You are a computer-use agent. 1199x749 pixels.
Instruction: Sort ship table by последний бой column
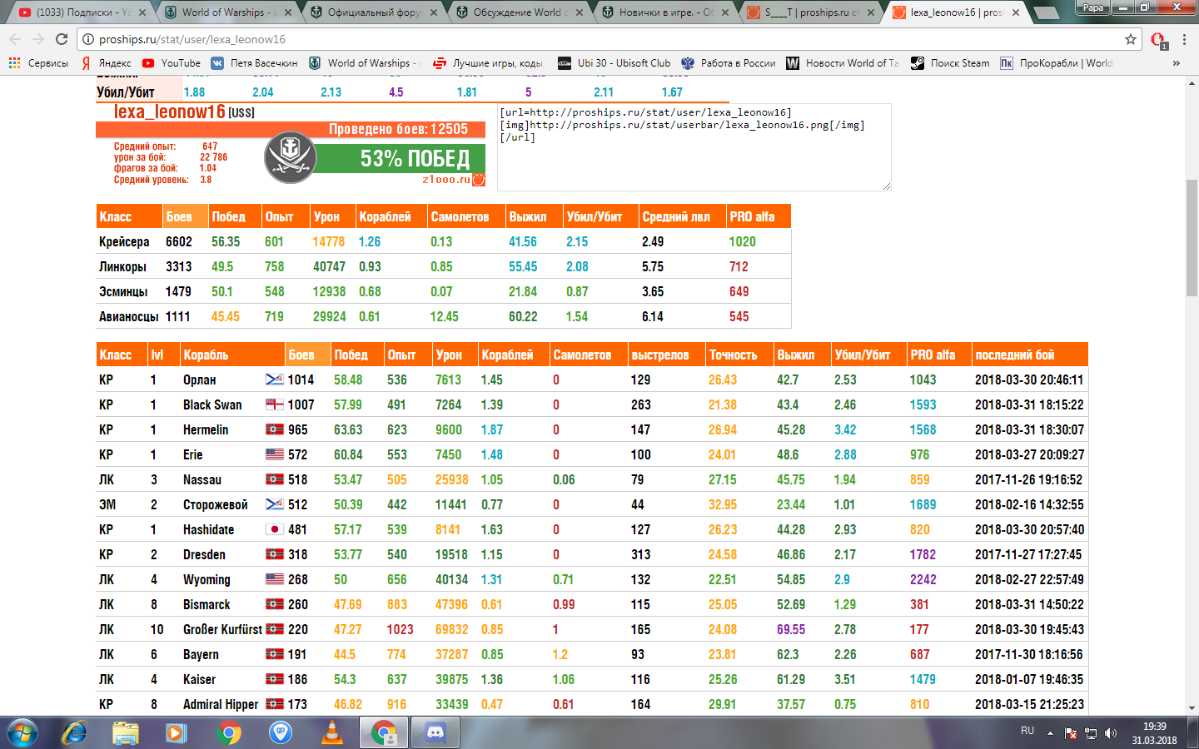1030,355
